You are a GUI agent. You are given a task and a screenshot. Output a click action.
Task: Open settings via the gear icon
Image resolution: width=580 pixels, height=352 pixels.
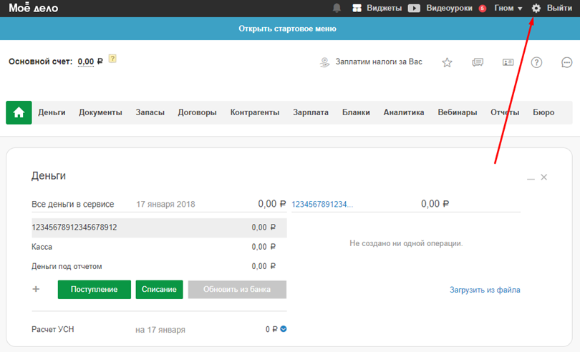pos(536,8)
